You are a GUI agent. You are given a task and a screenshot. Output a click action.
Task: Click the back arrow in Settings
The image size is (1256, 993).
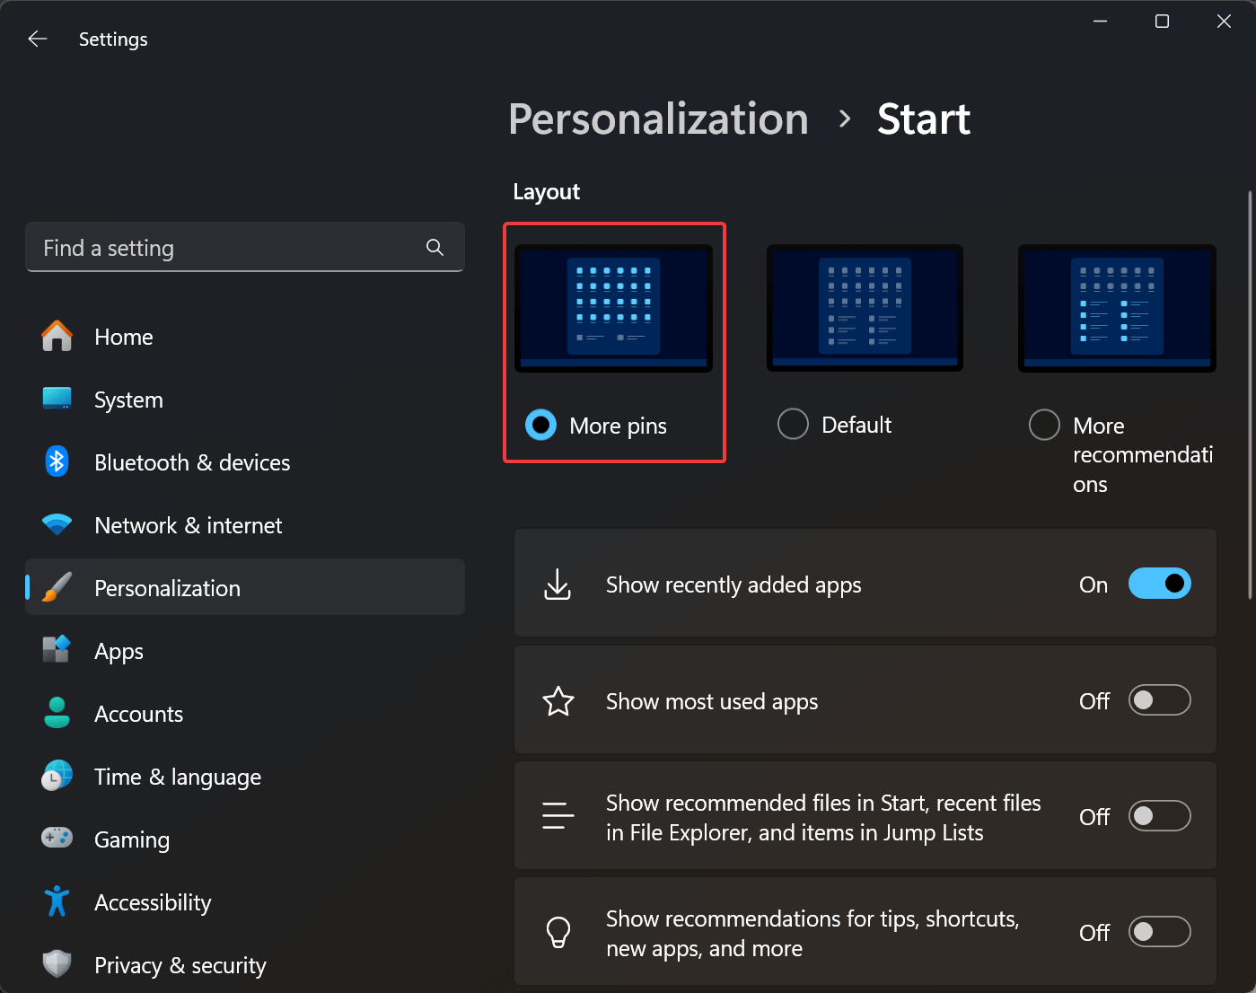coord(37,39)
